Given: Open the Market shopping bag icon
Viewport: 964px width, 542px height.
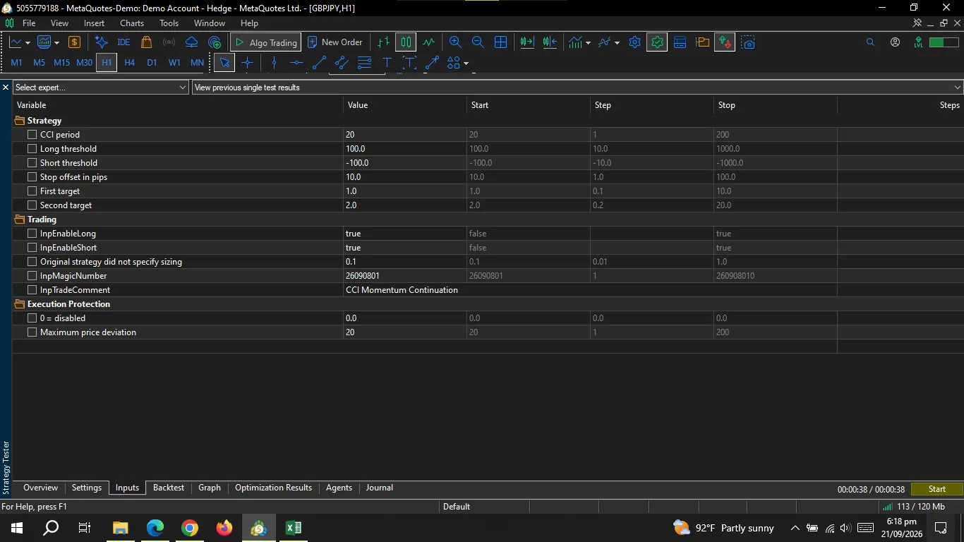Looking at the screenshot, I should (x=147, y=42).
